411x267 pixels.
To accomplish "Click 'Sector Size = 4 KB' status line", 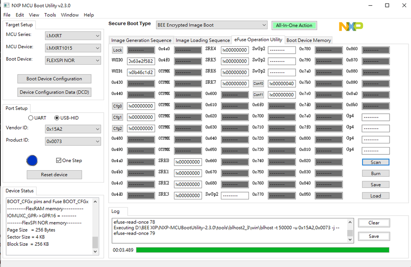I will 26,237.
